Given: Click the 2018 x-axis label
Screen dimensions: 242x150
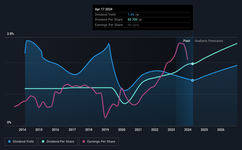Looking at the screenshot, I should (x=89, y=130).
